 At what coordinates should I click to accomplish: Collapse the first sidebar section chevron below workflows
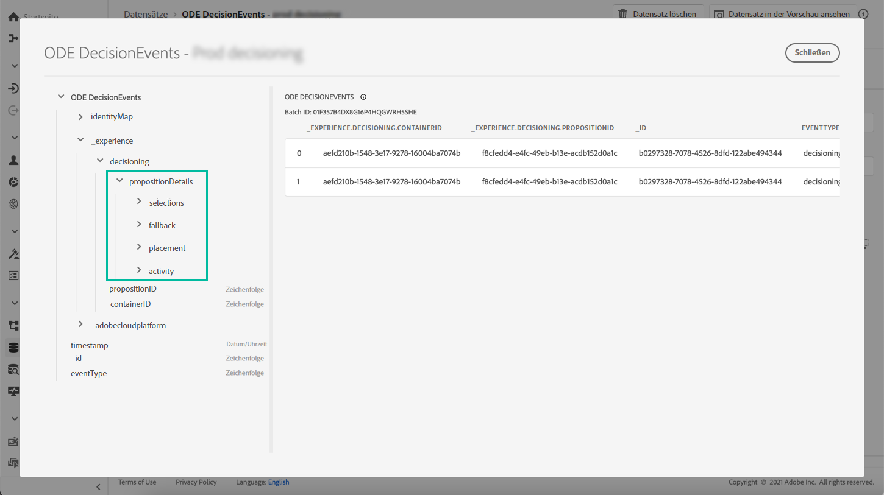(15, 65)
